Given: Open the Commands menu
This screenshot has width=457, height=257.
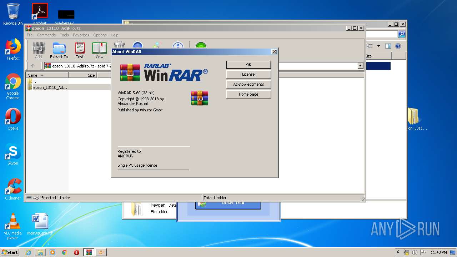Looking at the screenshot, I should click(46, 35).
